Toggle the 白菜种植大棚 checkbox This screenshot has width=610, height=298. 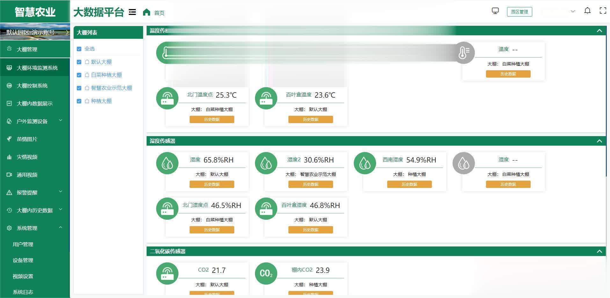coord(79,75)
